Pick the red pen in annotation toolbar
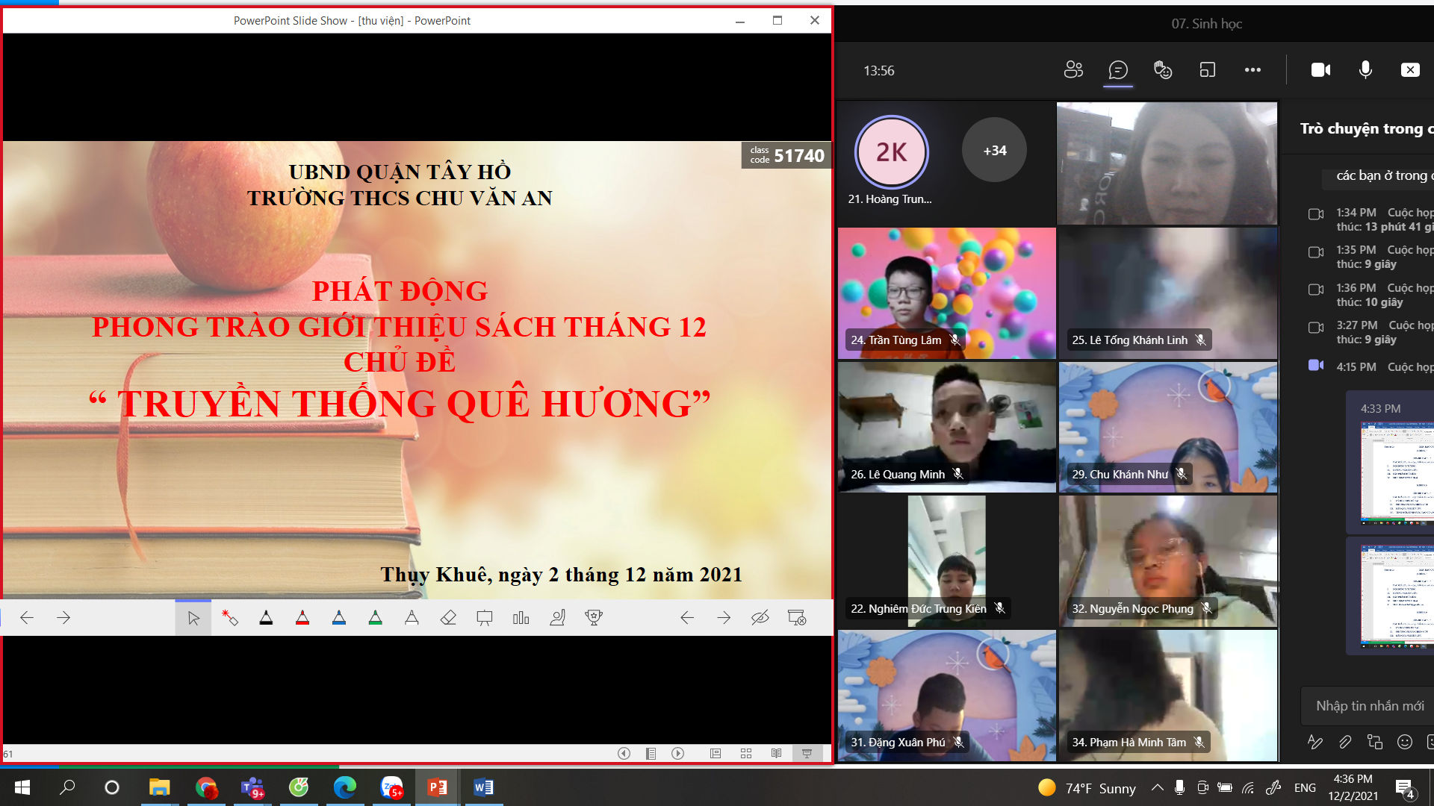 (302, 618)
